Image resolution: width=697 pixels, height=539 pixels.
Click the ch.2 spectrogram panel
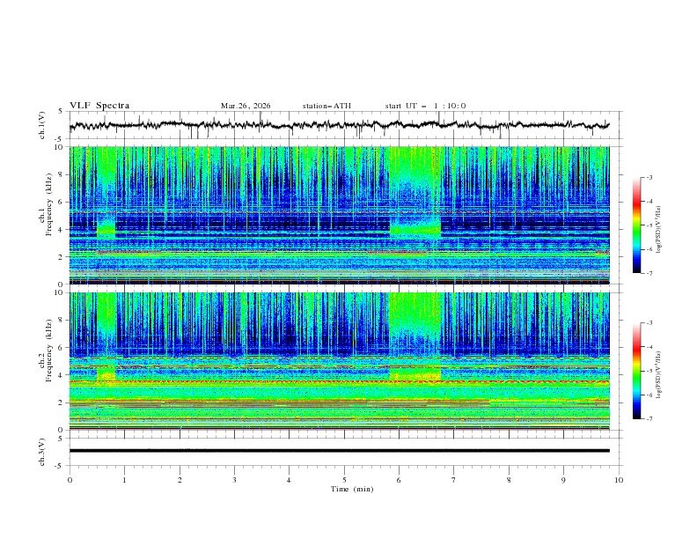[x=340, y=361]
